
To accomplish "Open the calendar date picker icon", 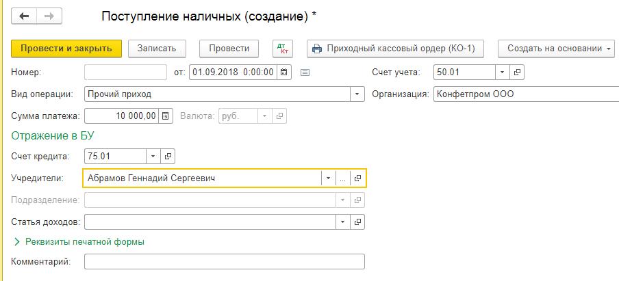I will coord(285,72).
